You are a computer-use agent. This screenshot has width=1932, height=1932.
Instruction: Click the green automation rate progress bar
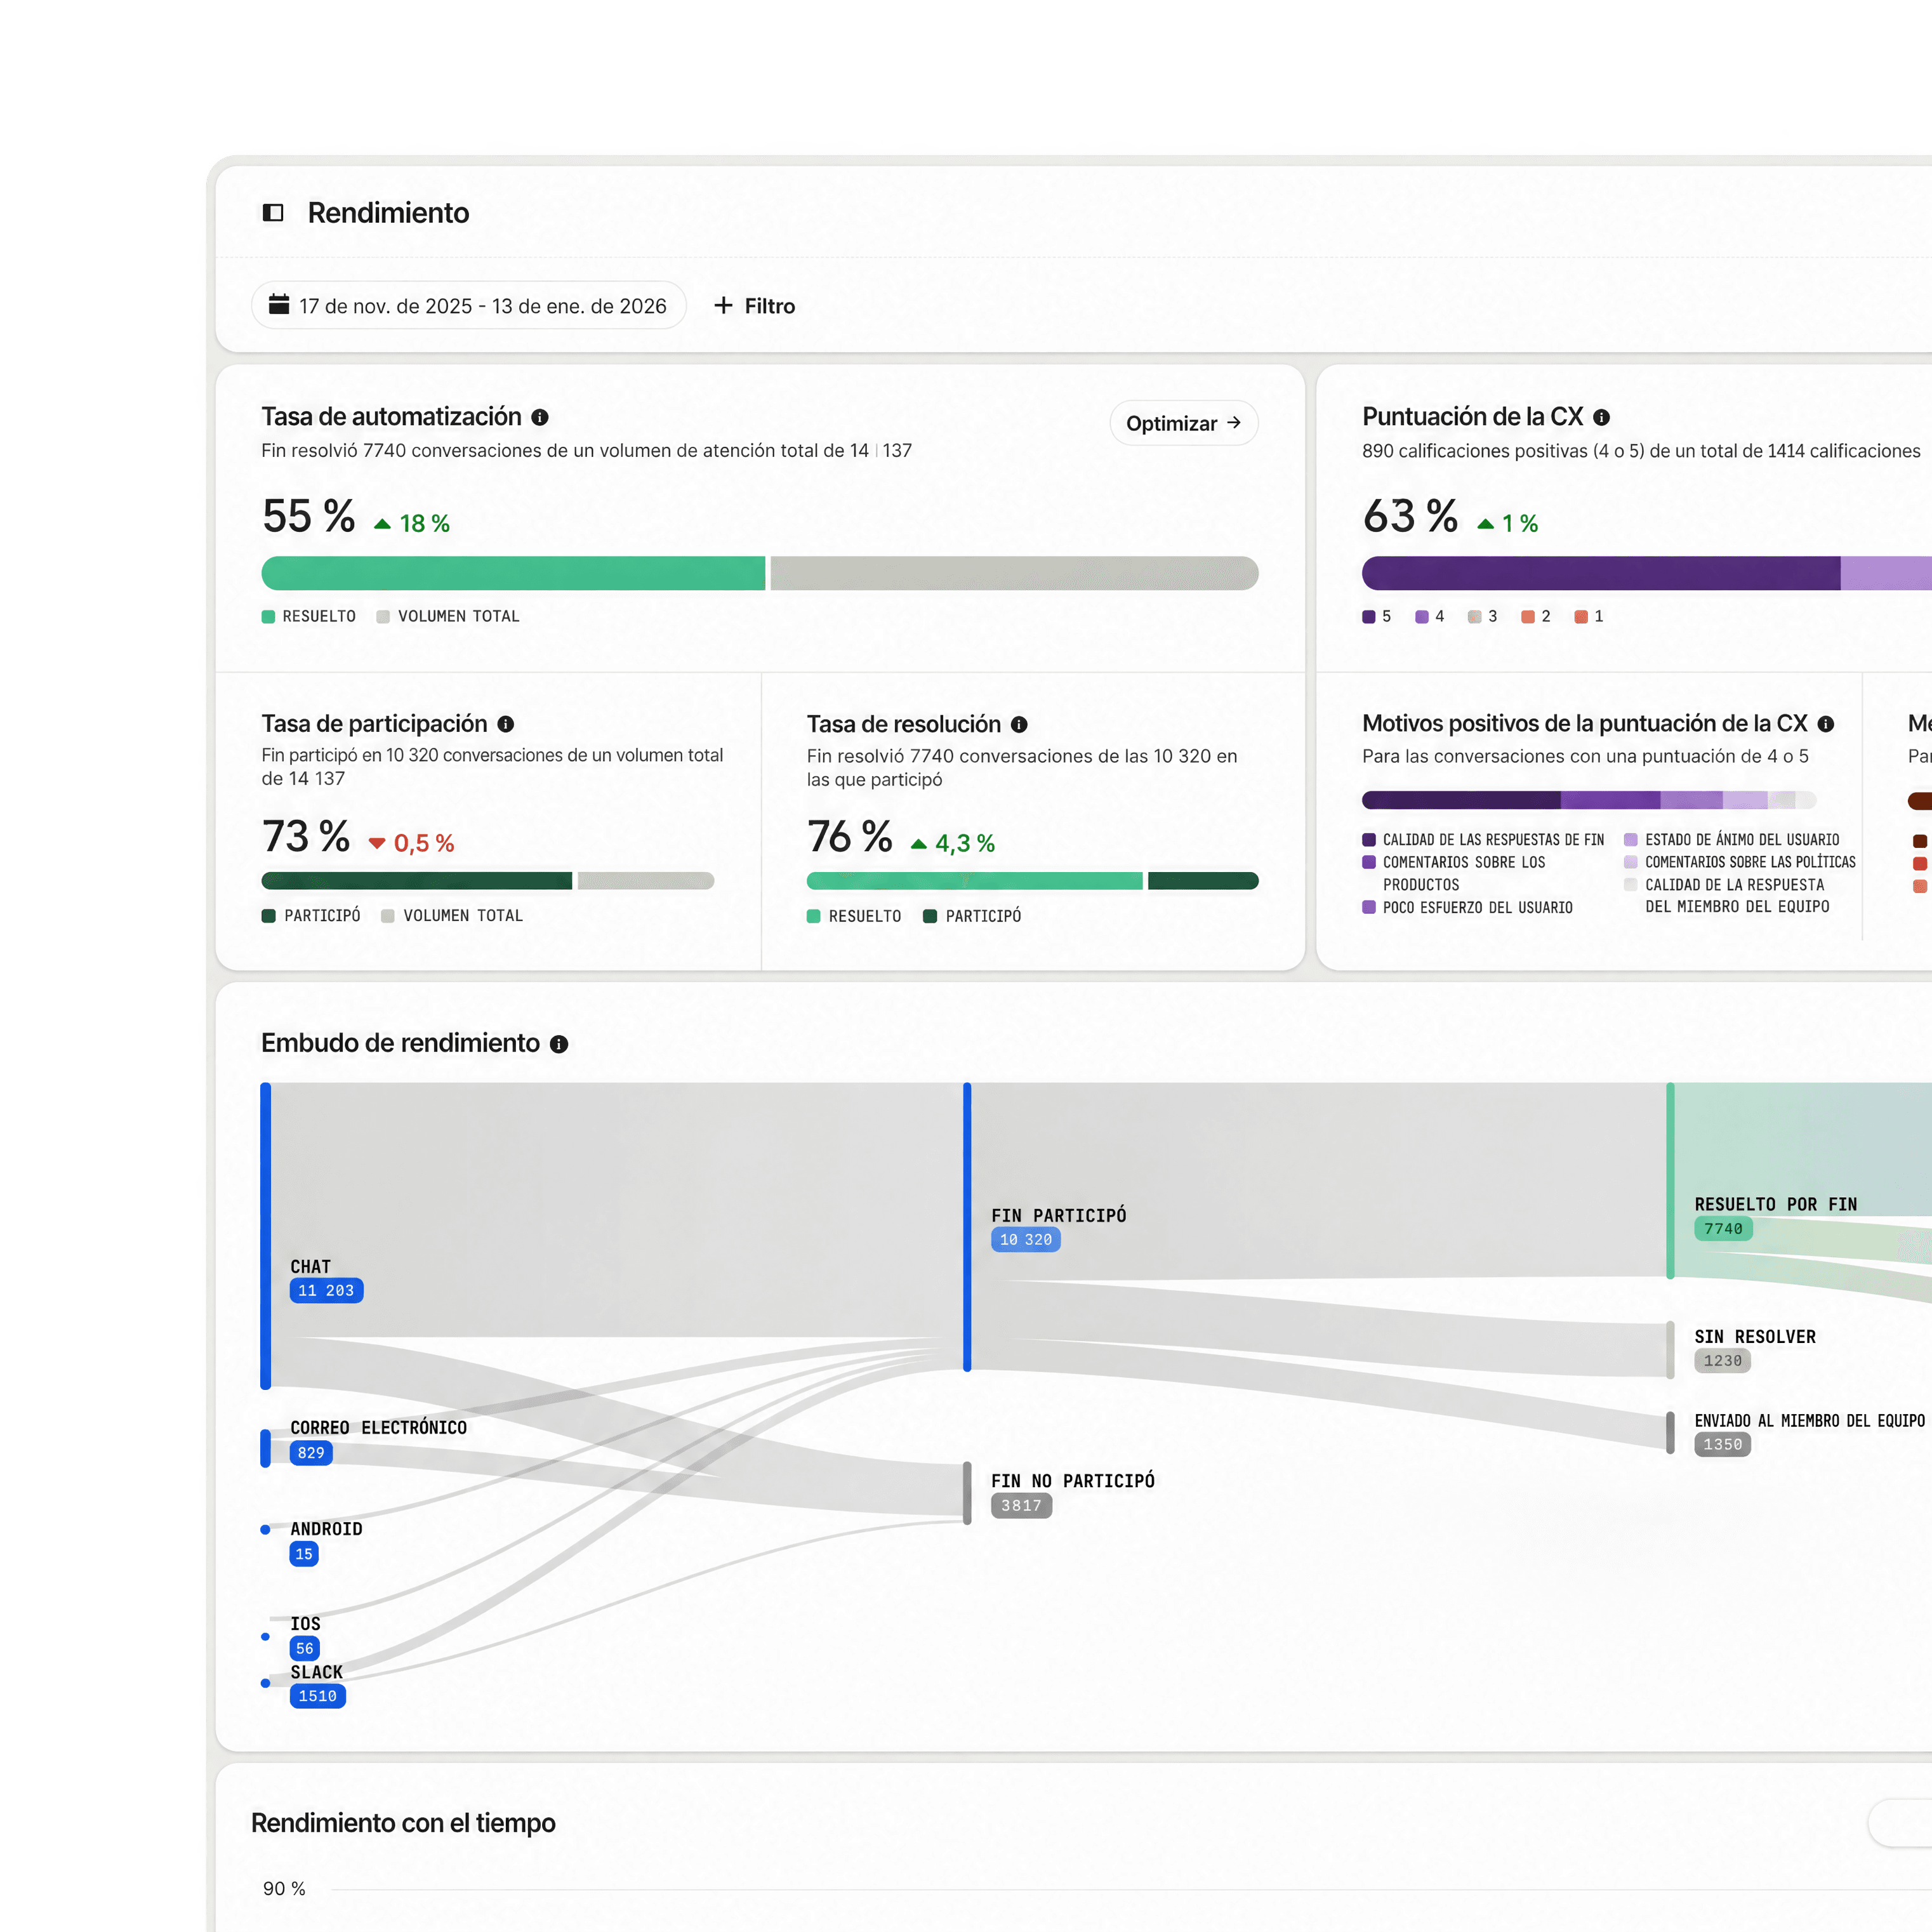513,573
